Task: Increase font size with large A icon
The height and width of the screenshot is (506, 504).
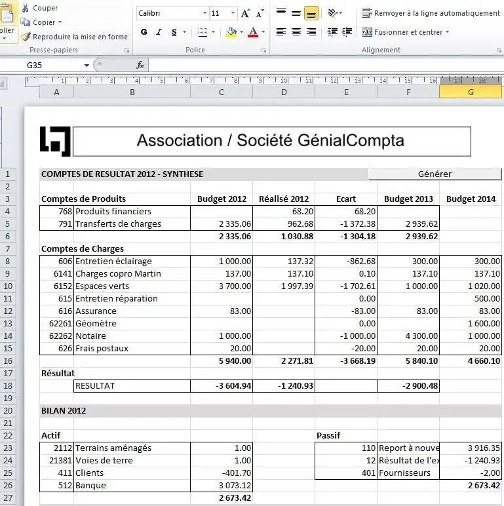Action: (245, 13)
